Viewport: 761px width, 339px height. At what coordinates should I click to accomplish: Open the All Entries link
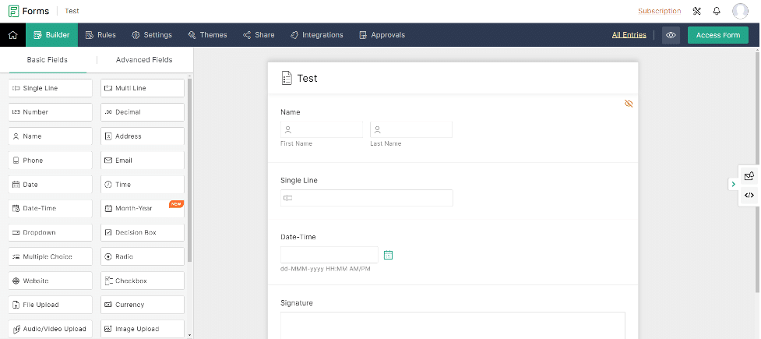[x=629, y=35]
